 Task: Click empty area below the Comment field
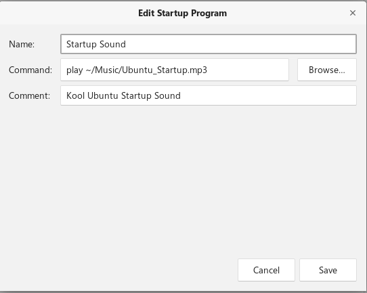click(x=183, y=178)
